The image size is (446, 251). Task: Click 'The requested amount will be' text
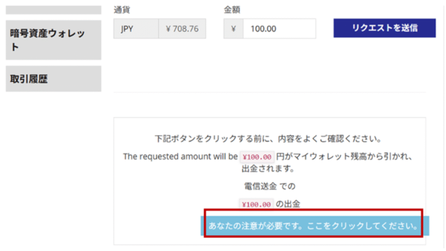180,156
